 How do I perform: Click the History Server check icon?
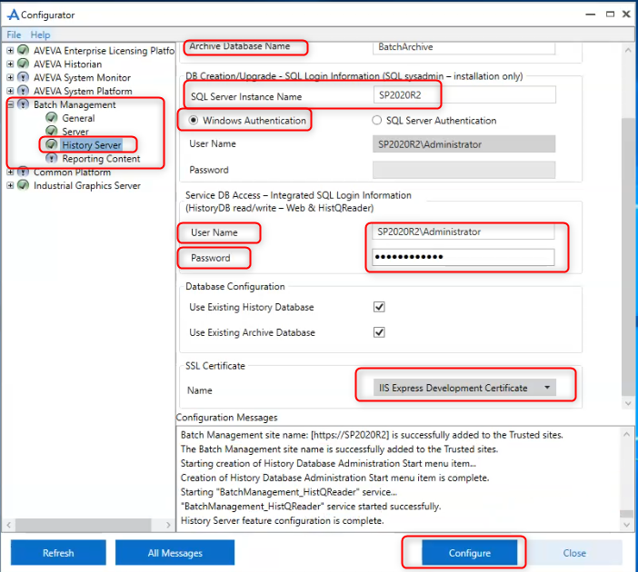[51, 144]
